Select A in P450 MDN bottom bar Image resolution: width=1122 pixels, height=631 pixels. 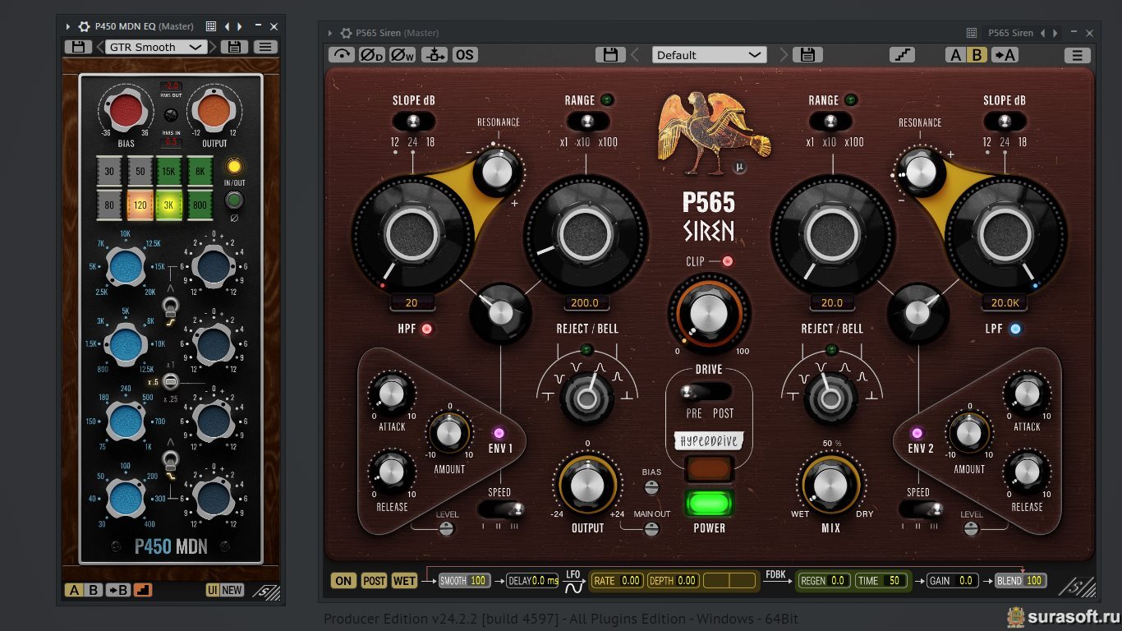(x=74, y=590)
